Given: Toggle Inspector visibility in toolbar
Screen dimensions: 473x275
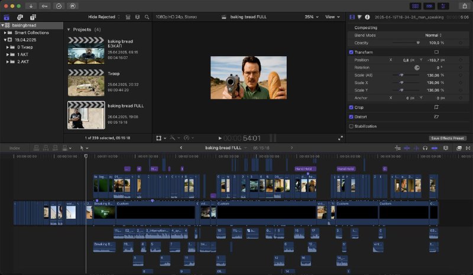Looking at the screenshot, I should (x=443, y=6).
